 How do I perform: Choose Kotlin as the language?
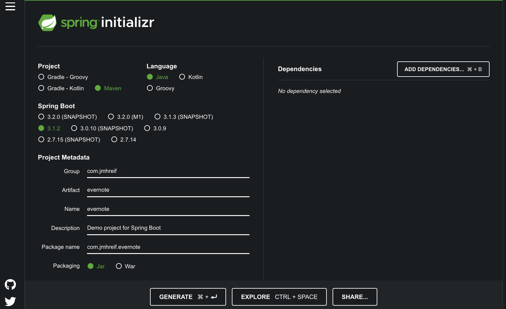pos(191,77)
